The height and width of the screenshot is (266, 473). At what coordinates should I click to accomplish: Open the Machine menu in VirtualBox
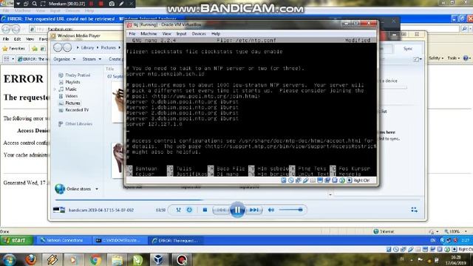click(149, 33)
